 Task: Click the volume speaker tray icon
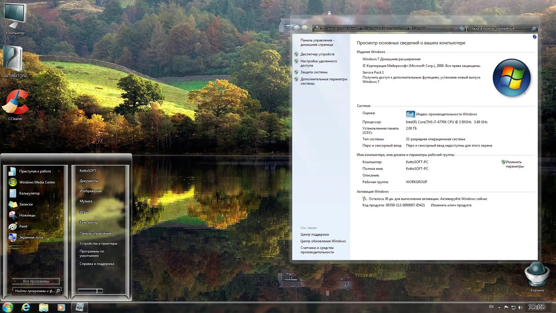[520, 307]
